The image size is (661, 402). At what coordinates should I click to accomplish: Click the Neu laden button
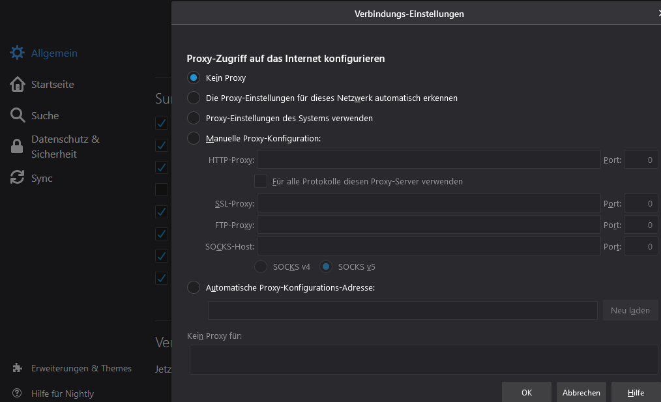[x=630, y=310]
